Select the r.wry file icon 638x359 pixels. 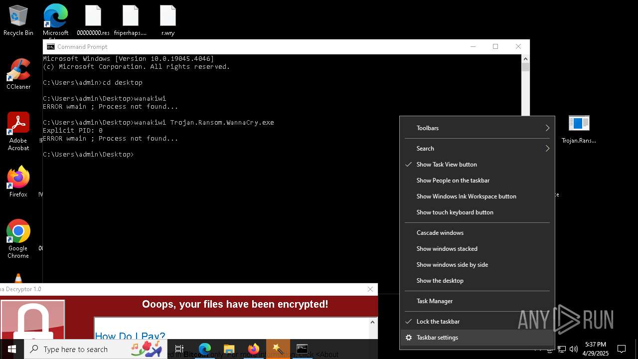(x=168, y=20)
